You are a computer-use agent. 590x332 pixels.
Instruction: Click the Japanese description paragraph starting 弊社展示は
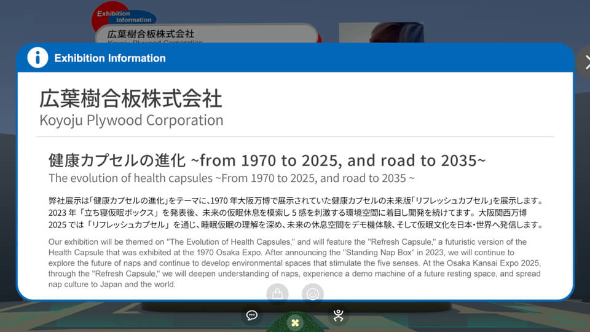click(x=296, y=213)
